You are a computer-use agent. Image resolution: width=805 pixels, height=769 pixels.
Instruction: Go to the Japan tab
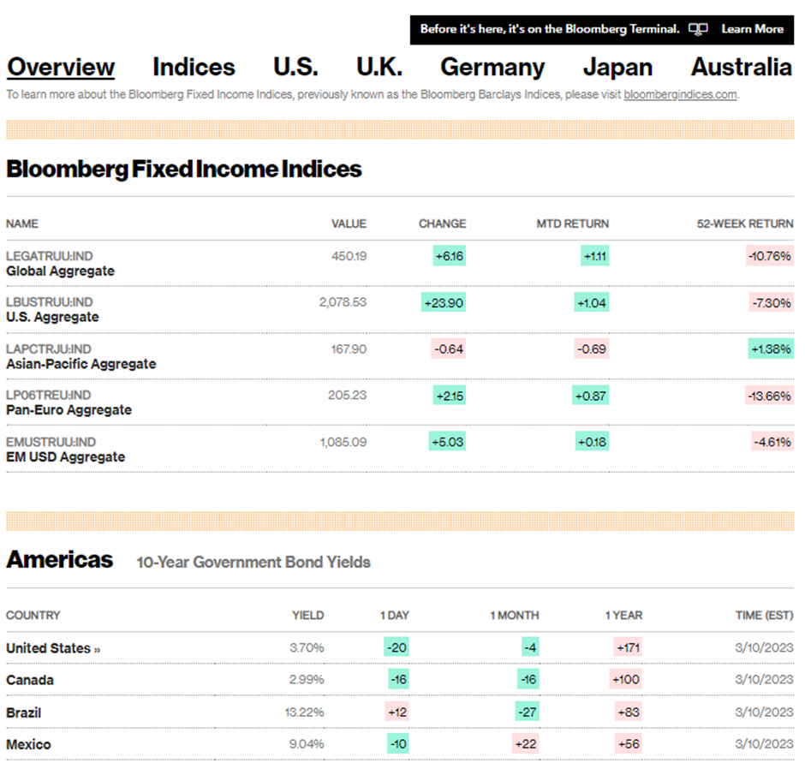click(x=617, y=68)
